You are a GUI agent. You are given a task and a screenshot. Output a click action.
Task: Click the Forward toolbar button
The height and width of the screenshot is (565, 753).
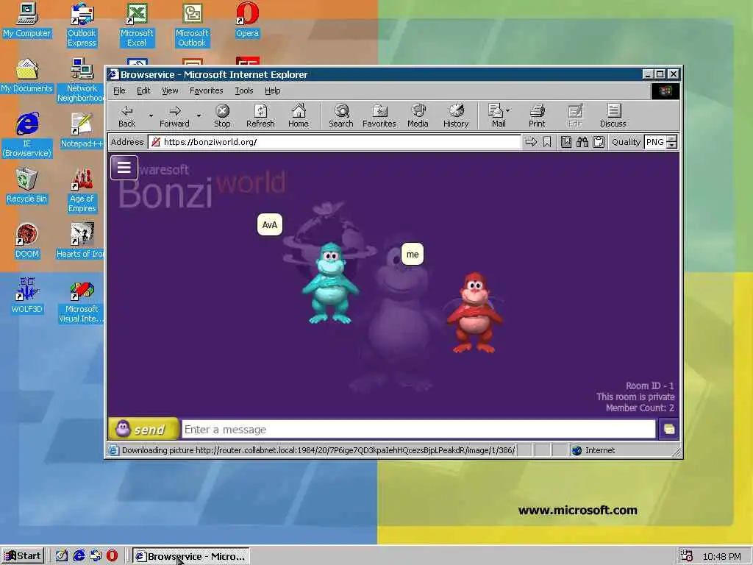[174, 116]
